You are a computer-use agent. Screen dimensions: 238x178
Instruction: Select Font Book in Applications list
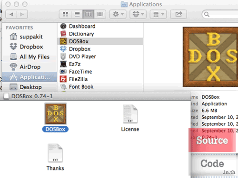(100, 87)
